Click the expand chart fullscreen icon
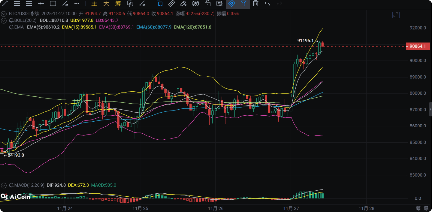This screenshot has height=212, width=432. pyautogui.click(x=396, y=15)
